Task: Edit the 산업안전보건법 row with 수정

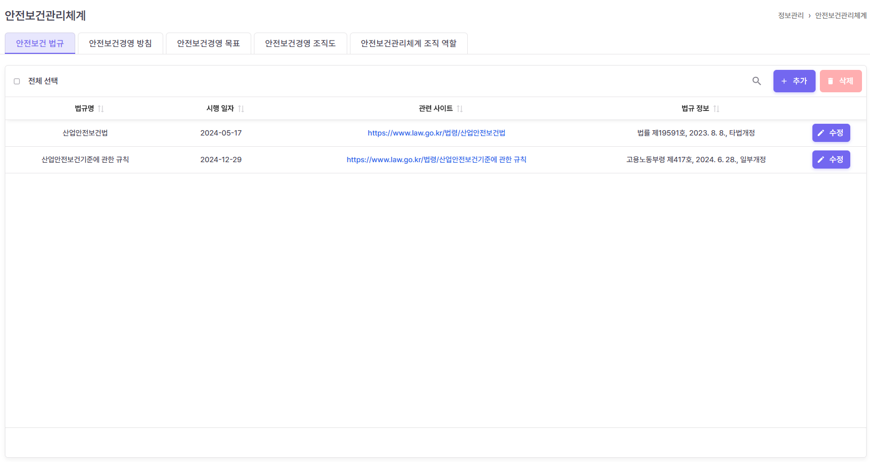Action: [x=831, y=133]
